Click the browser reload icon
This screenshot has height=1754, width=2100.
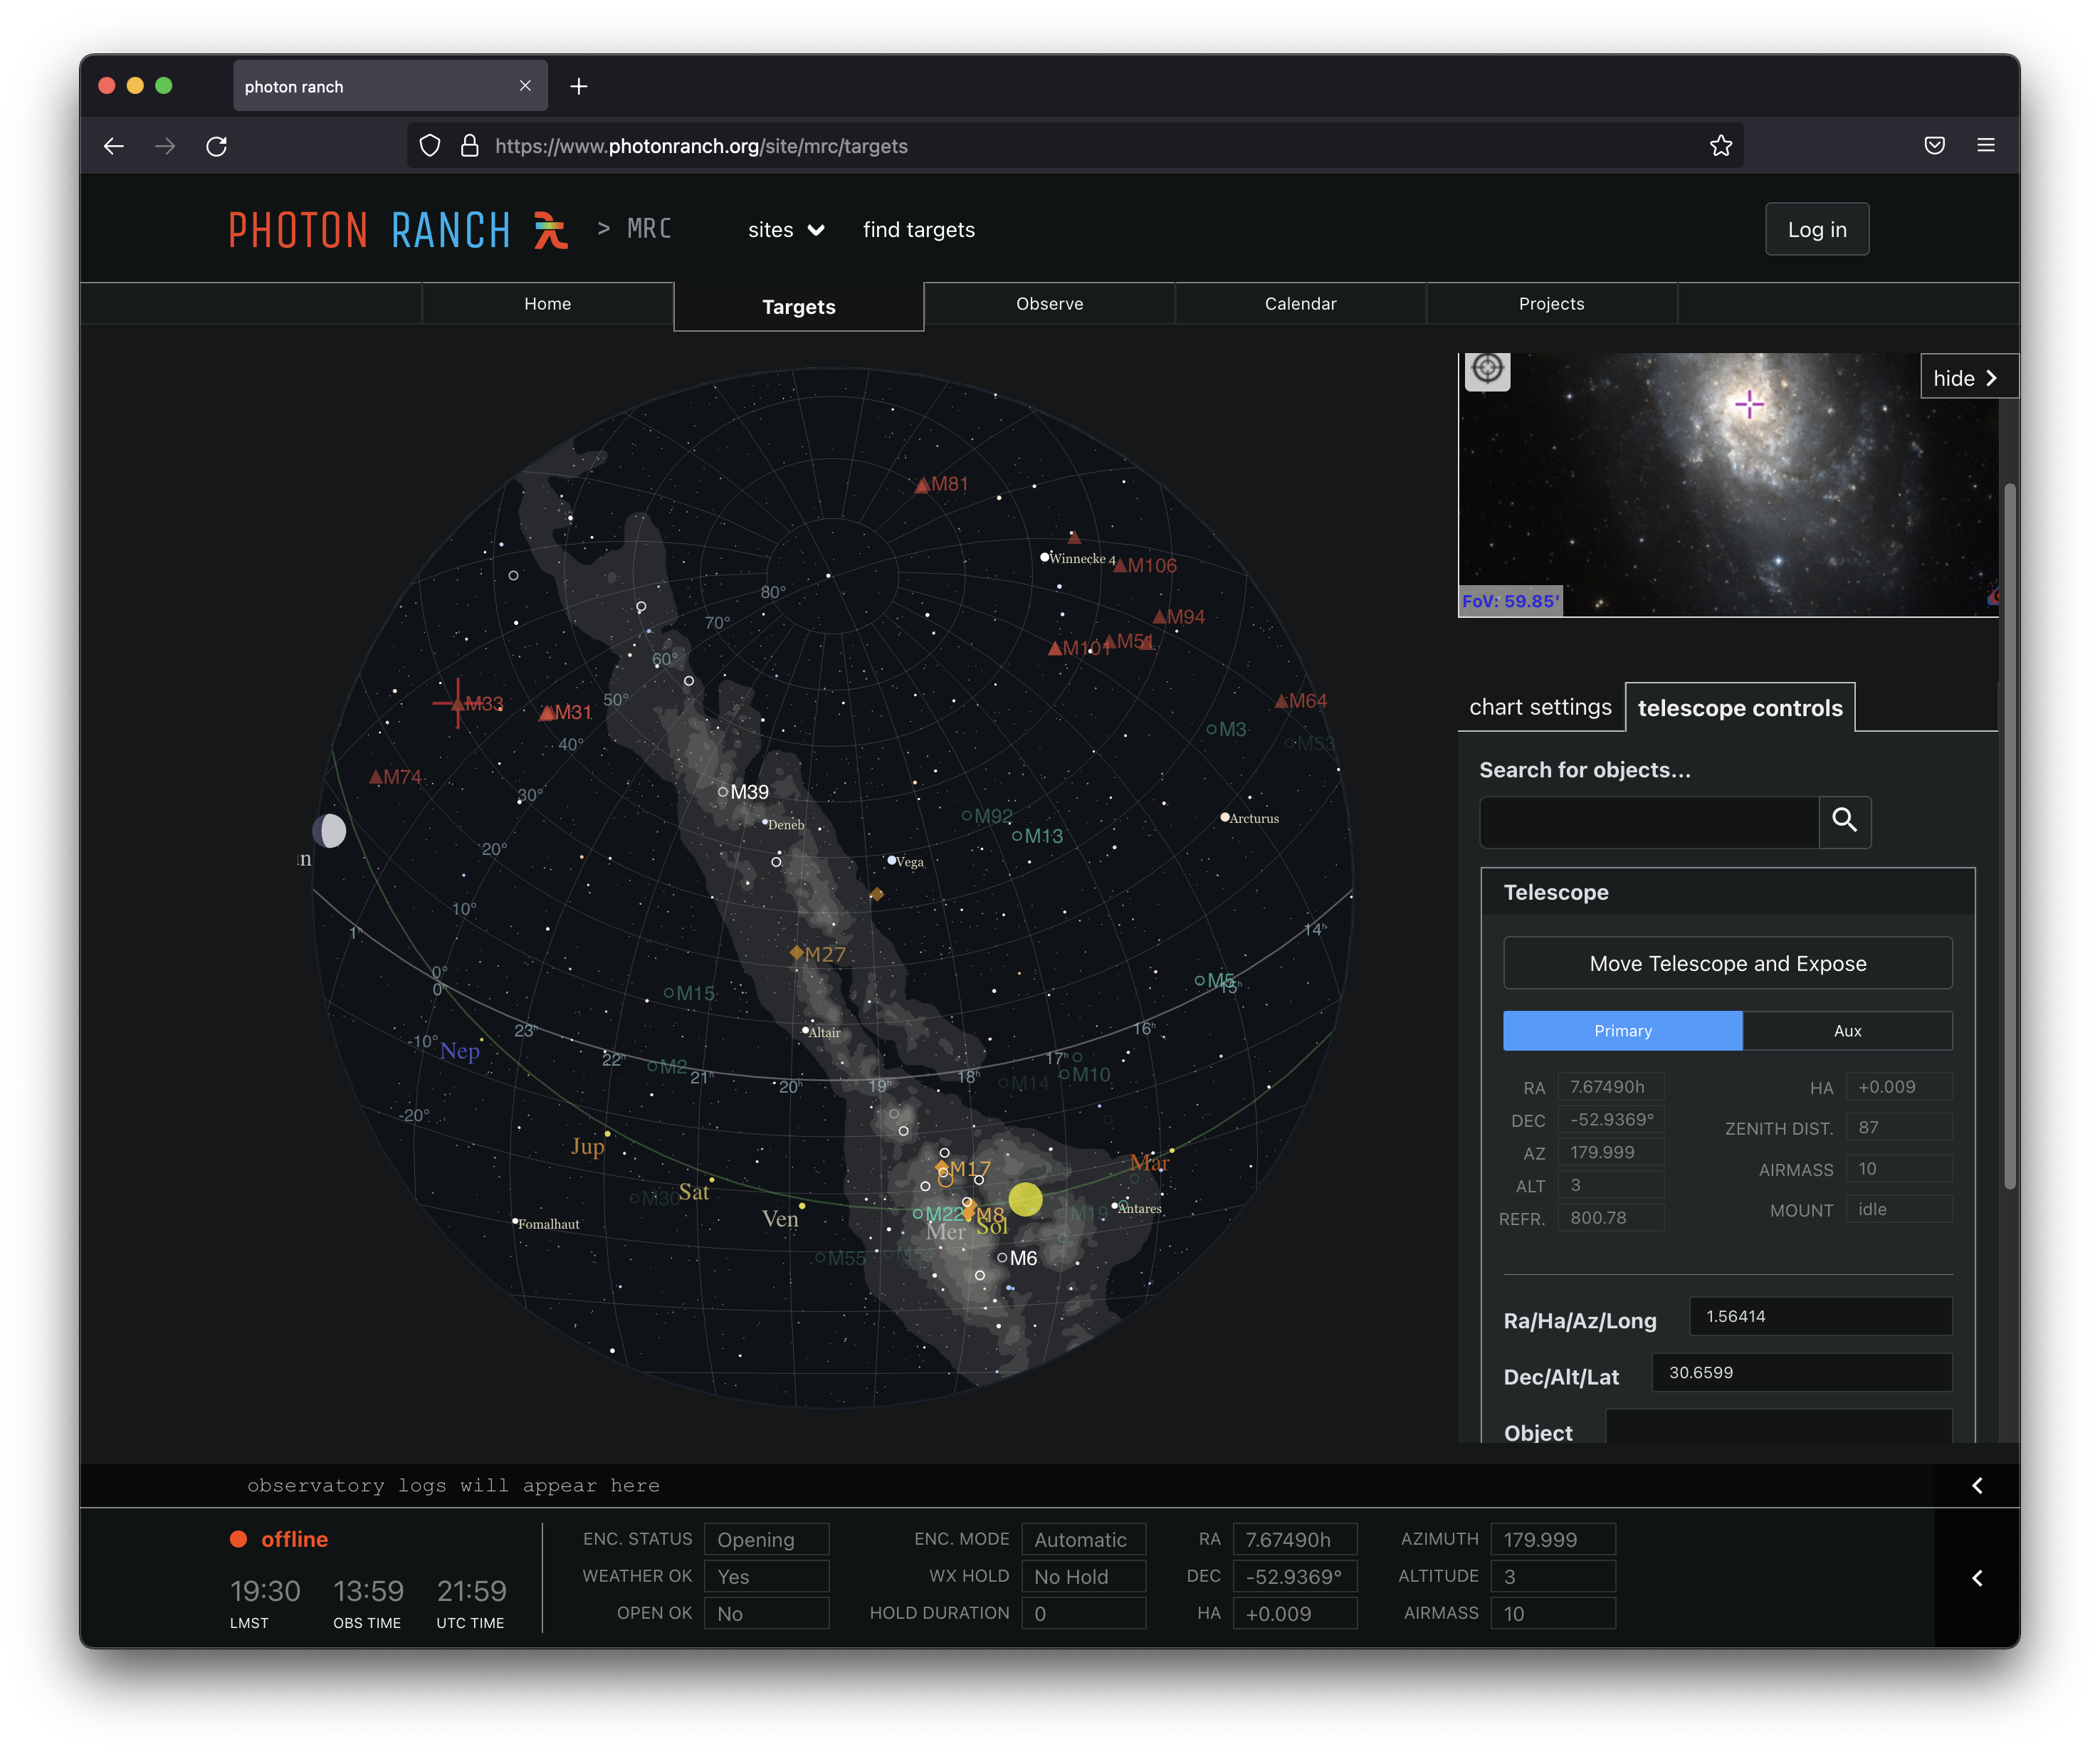[x=217, y=146]
